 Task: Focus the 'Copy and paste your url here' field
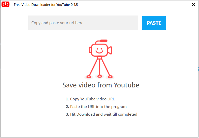83,23
